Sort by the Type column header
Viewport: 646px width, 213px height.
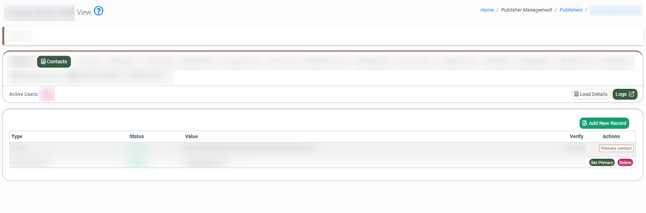tap(17, 137)
